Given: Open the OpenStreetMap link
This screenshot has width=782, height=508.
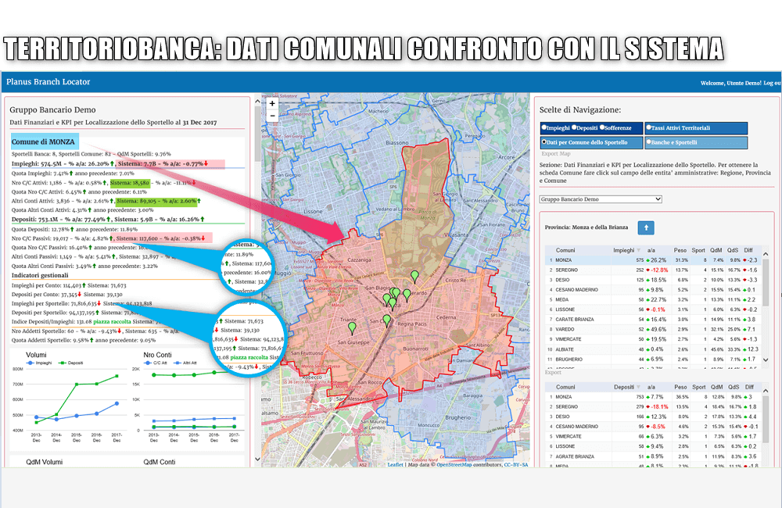Looking at the screenshot, I should (454, 465).
